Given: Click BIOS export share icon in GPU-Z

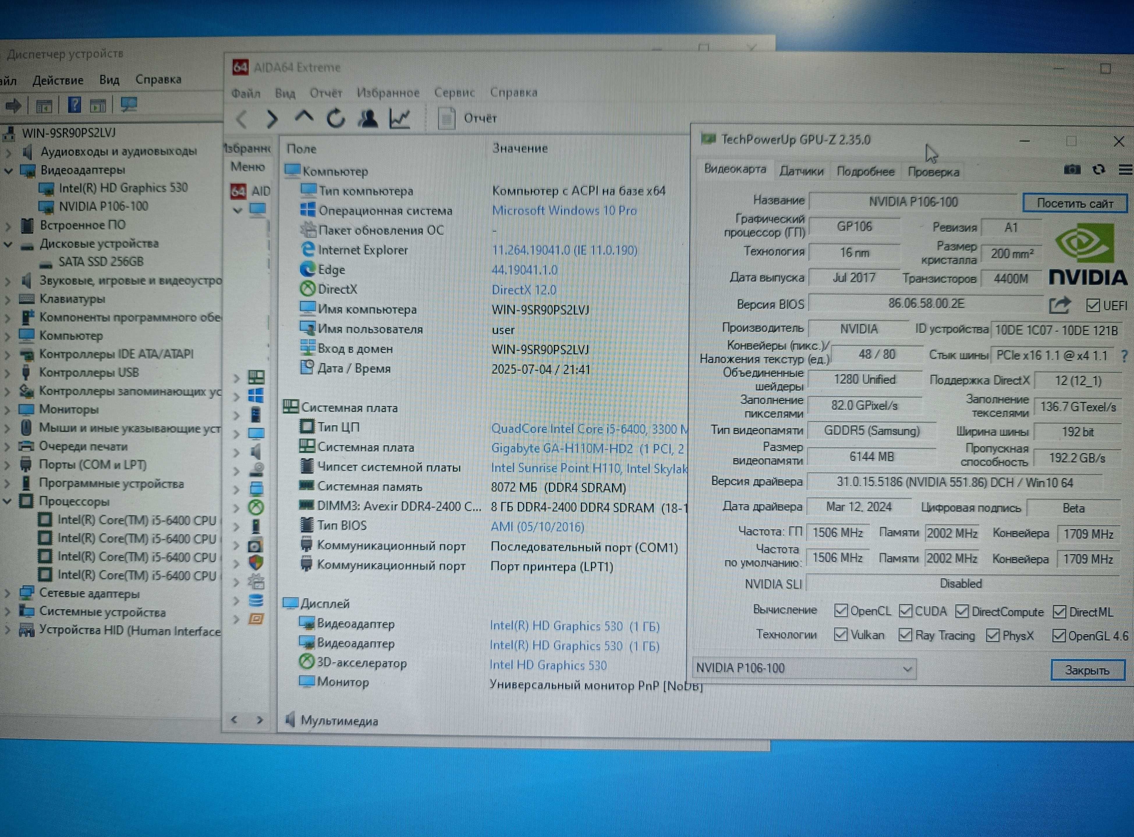Looking at the screenshot, I should pos(1059,305).
